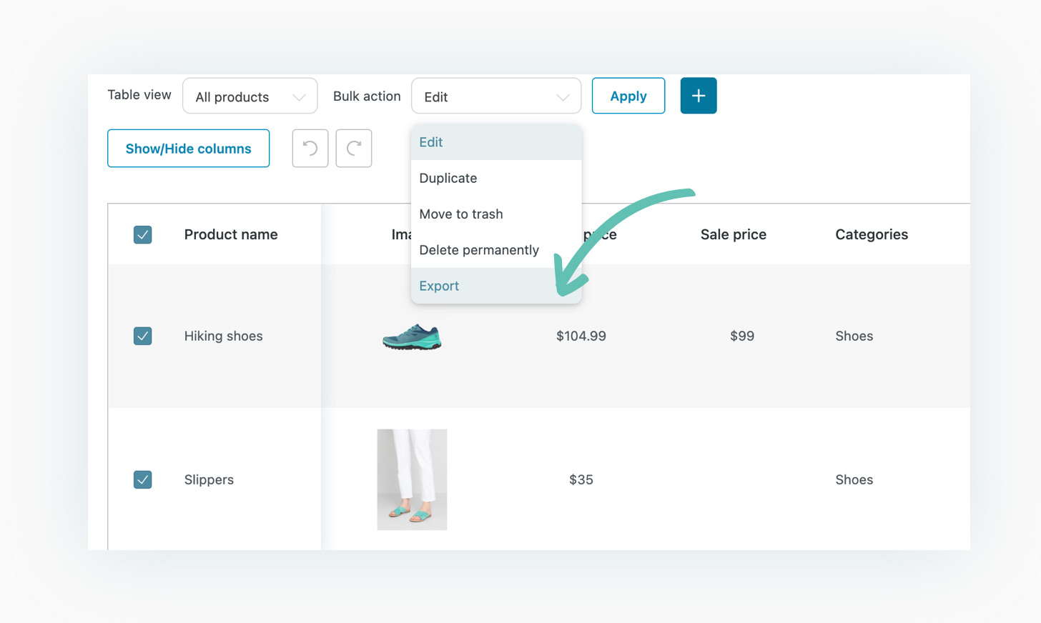
Task: Click the undo arrow icon
Action: pyautogui.click(x=310, y=149)
